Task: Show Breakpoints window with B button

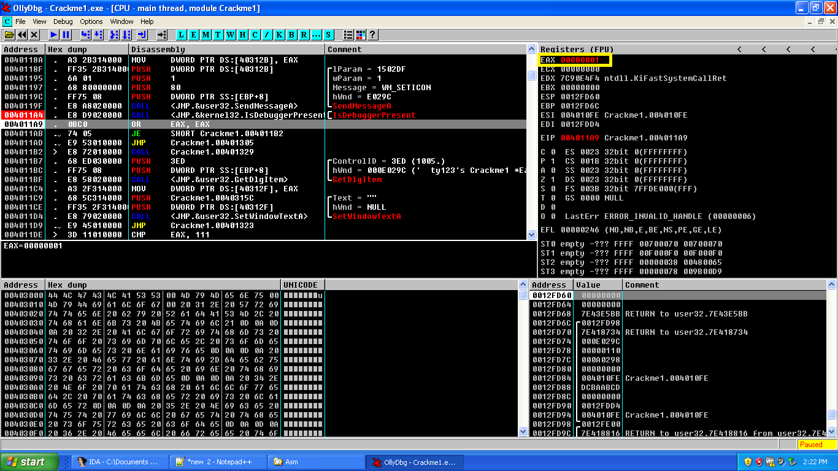Action: click(292, 35)
